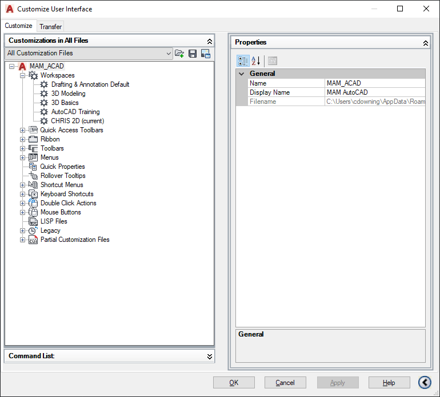Expand the Quick Access Toolbars node
The width and height of the screenshot is (440, 397).
(x=22, y=130)
